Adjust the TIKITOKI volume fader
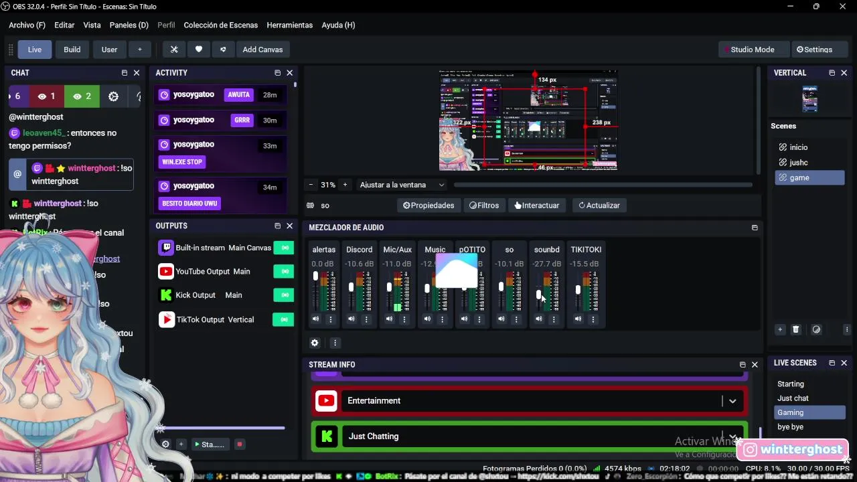The height and width of the screenshot is (482, 857). point(578,291)
